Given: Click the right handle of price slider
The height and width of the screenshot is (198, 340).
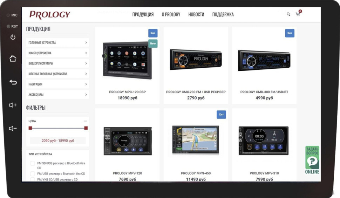Looking at the screenshot, I should coord(86,128).
